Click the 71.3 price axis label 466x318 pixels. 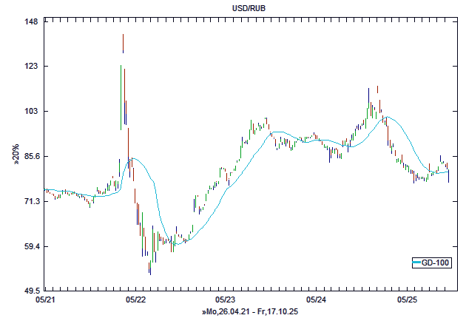29,201
